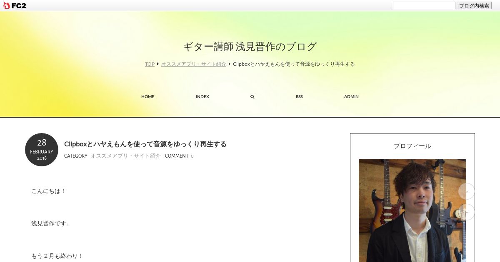The height and width of the screenshot is (262, 500).
Task: Click the FC2 logo
Action: point(15,5)
